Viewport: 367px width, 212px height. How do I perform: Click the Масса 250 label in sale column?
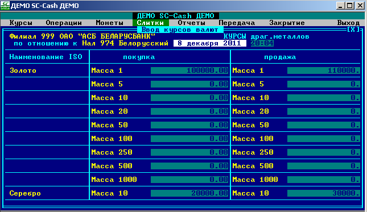253,152
